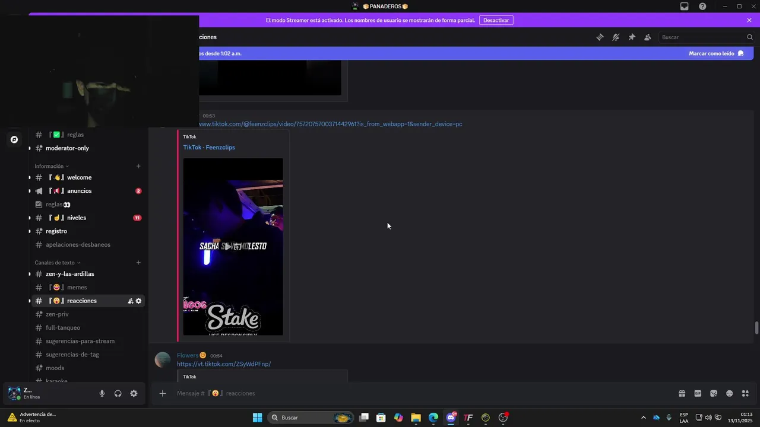Open the emoji picker
The image size is (760, 427).
730,393
